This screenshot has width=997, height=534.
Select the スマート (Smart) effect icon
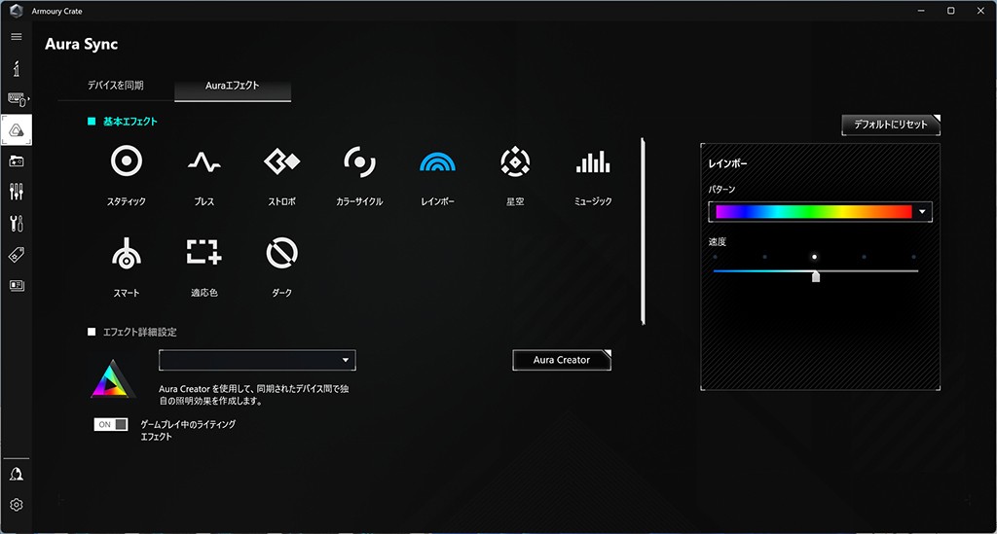coord(127,253)
